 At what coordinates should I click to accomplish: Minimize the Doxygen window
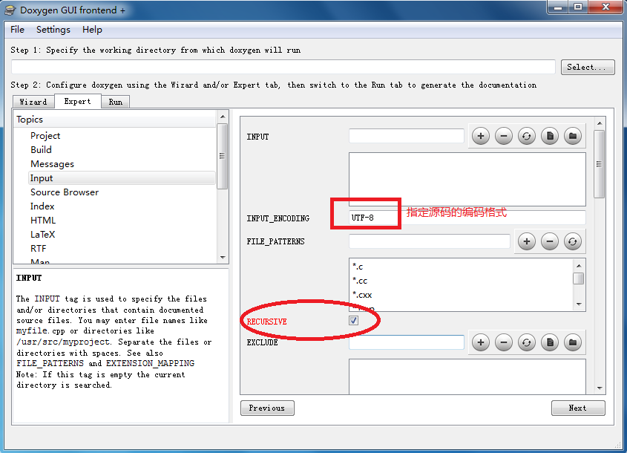559,7
